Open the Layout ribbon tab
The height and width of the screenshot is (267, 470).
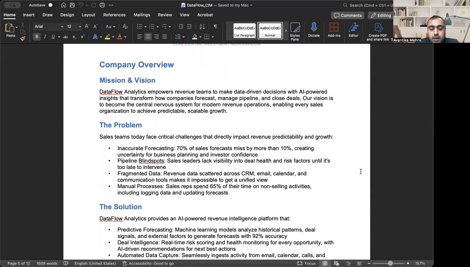[89, 15]
